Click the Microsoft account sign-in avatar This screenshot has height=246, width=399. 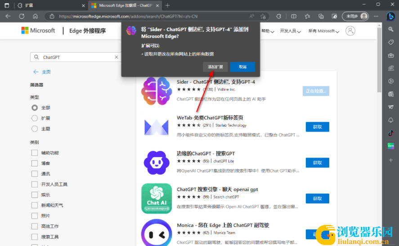point(350,31)
